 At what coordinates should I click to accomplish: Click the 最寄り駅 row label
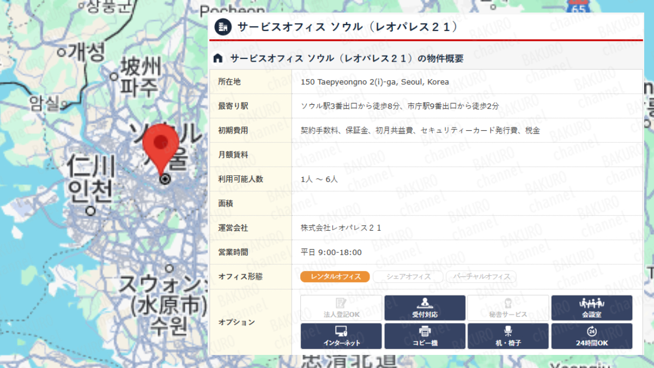pyautogui.click(x=233, y=106)
